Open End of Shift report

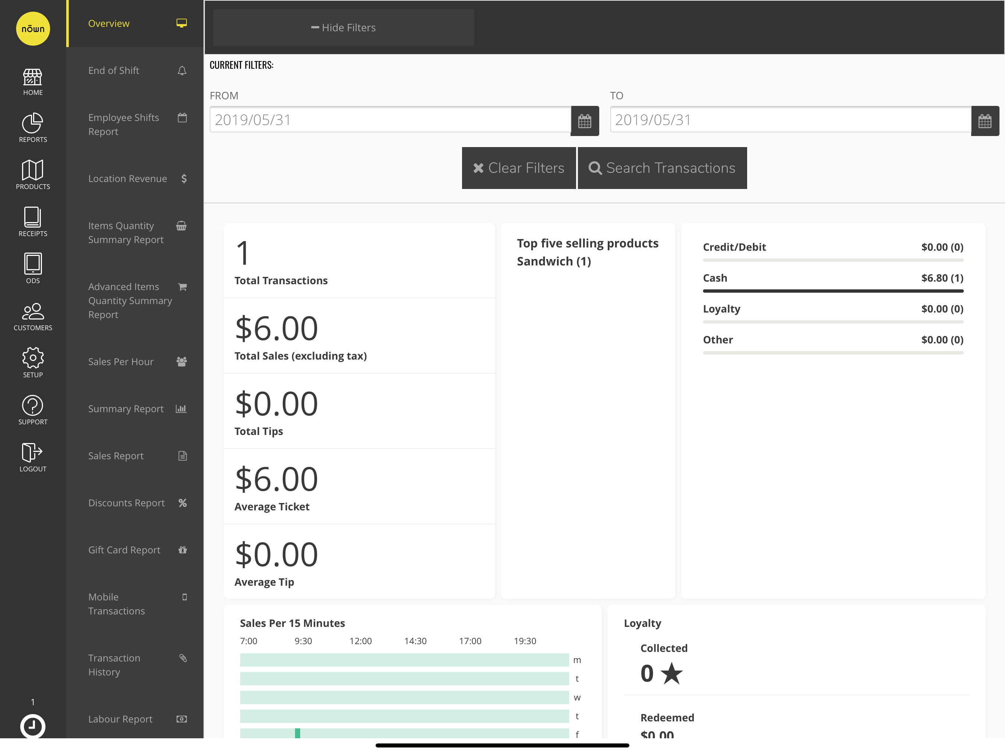pos(135,70)
